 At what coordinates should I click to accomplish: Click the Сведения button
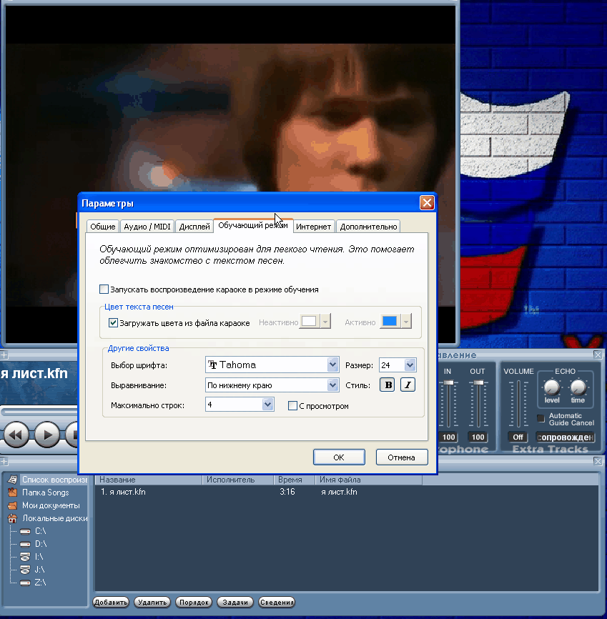[x=277, y=602]
